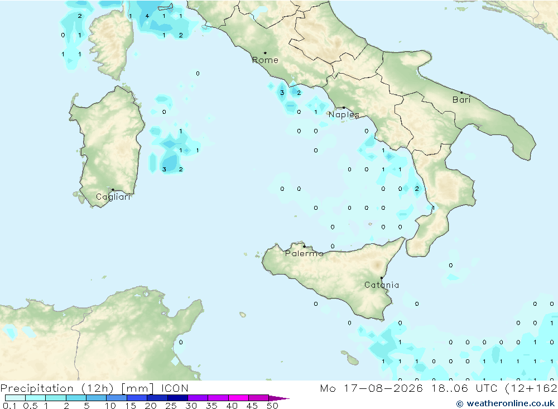558x409 pixels.
Task: Click the Bari city label
Action: 461,100
